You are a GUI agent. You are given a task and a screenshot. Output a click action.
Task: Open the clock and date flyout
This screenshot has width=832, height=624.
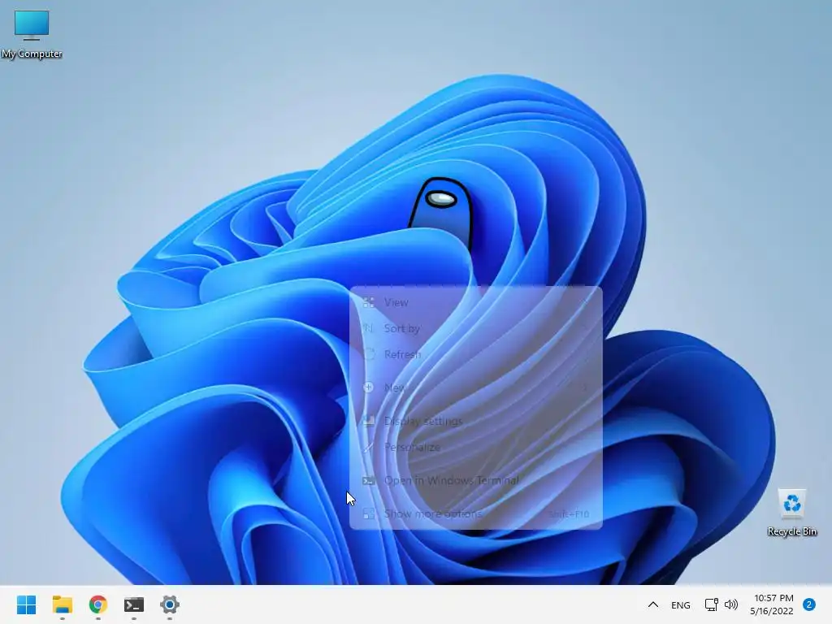pos(772,604)
